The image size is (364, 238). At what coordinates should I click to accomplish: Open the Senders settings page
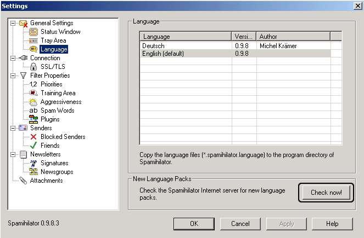[41, 128]
